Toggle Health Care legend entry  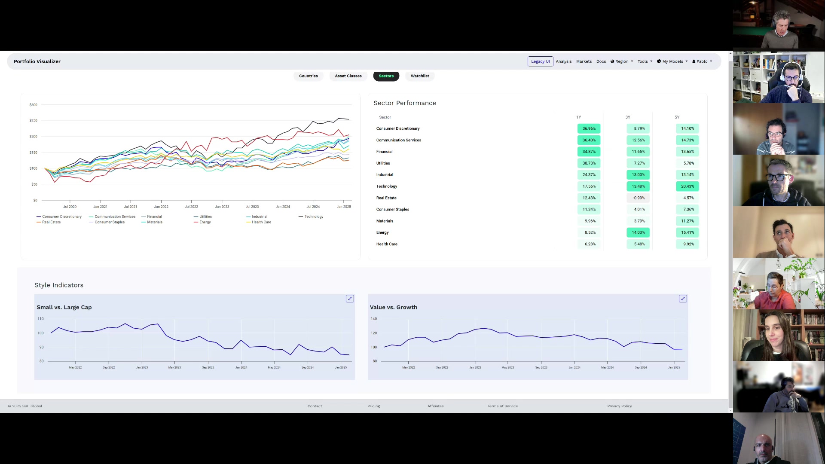click(261, 222)
